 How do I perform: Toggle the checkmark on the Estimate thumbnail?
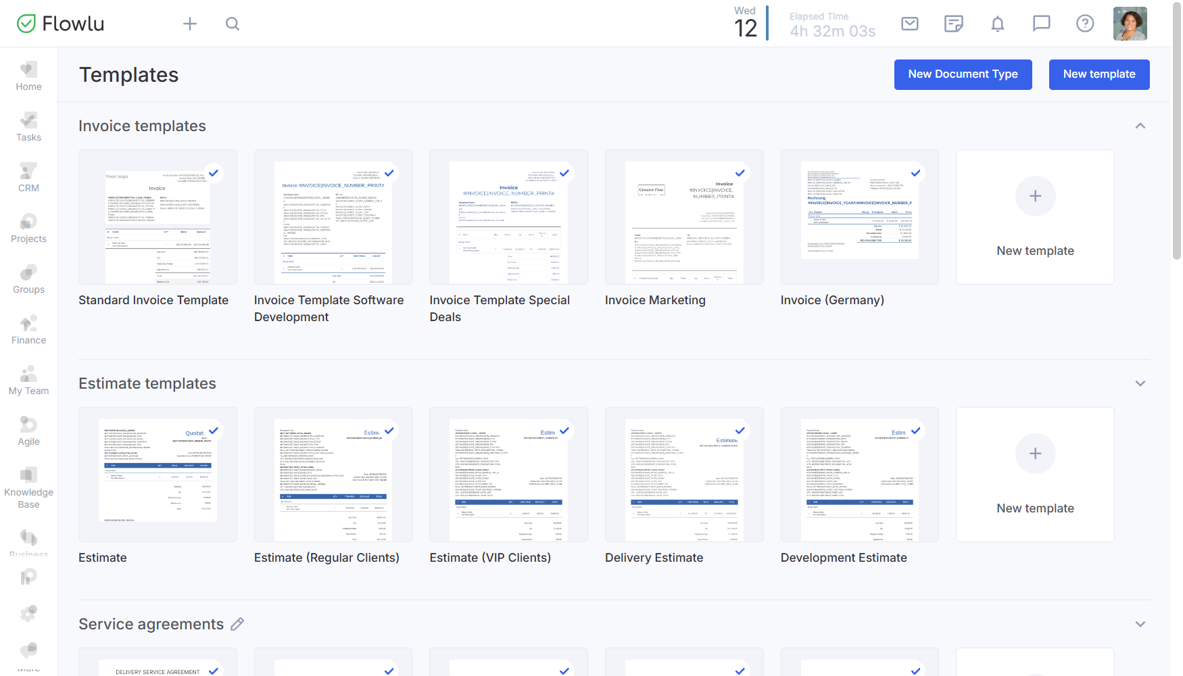point(214,431)
